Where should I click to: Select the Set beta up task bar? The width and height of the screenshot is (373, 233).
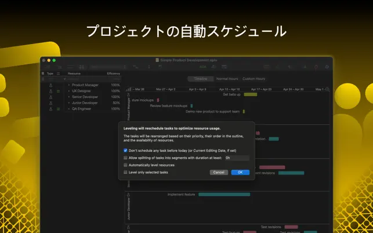click(251, 94)
